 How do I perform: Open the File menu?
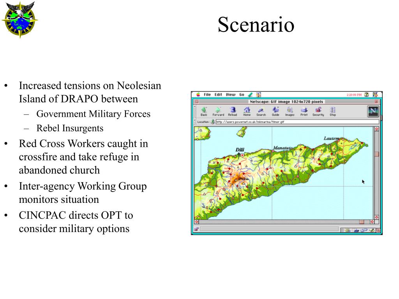(x=207, y=95)
